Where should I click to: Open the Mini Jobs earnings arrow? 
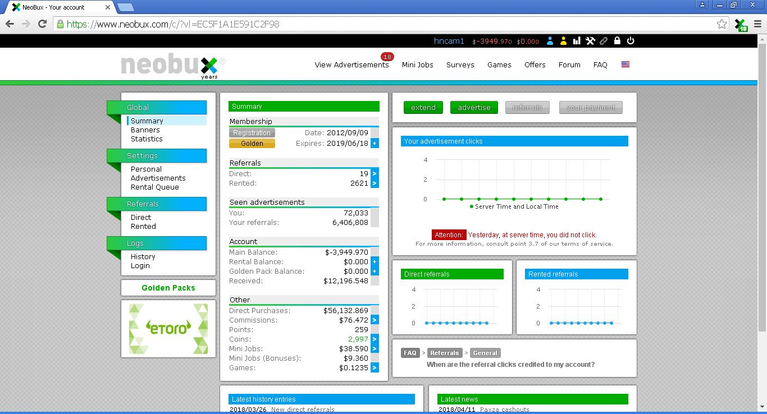click(375, 349)
